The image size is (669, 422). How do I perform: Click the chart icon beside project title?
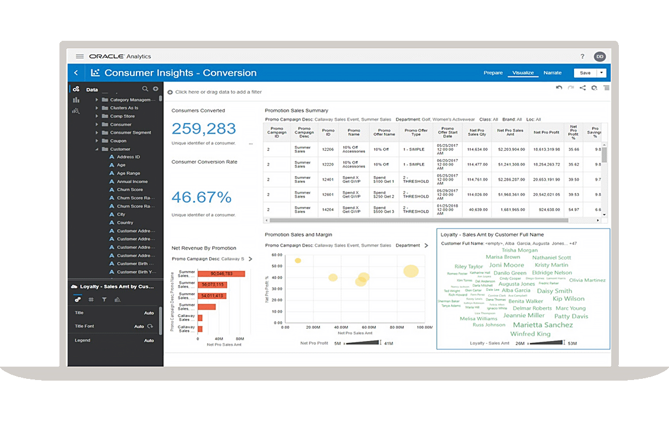[x=95, y=72]
